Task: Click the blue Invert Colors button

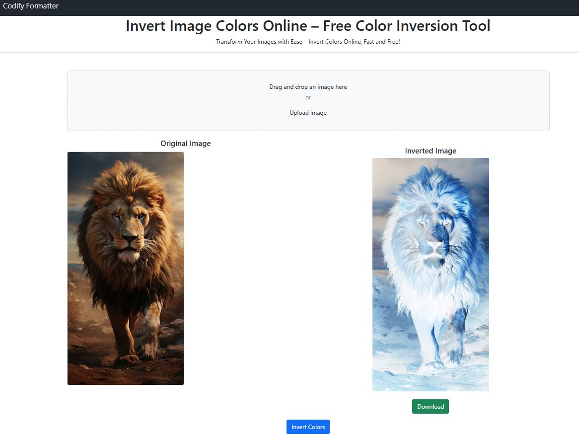Action: (308, 427)
